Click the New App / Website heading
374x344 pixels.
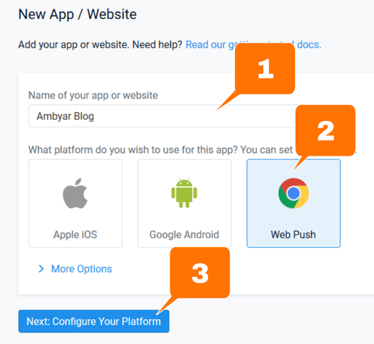(78, 14)
